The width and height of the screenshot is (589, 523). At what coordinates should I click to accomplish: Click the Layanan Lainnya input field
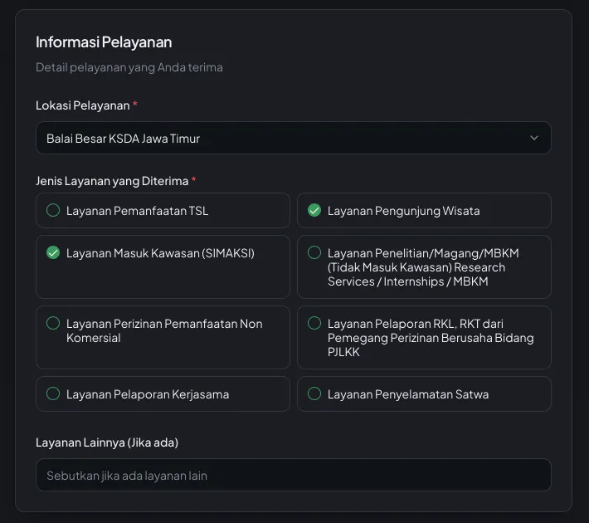pos(294,475)
